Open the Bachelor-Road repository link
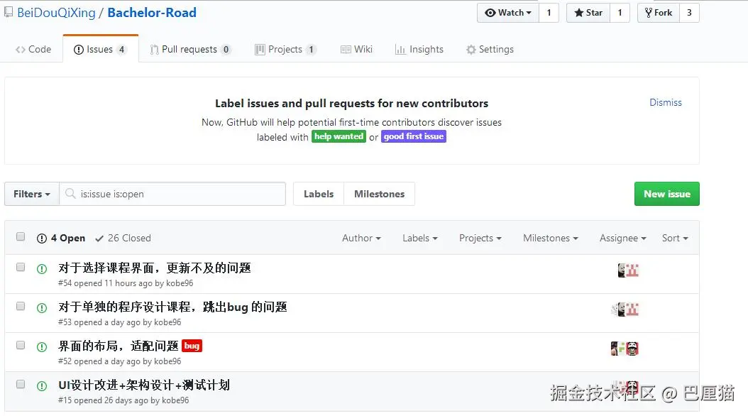The width and height of the screenshot is (748, 416). pyautogui.click(x=152, y=12)
